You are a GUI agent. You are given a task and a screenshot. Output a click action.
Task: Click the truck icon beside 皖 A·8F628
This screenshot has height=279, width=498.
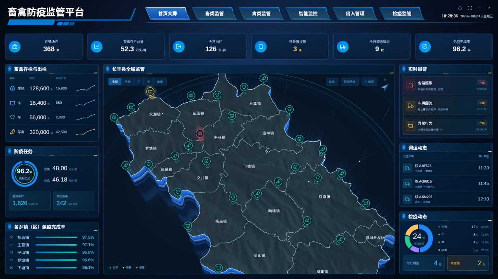(408, 168)
